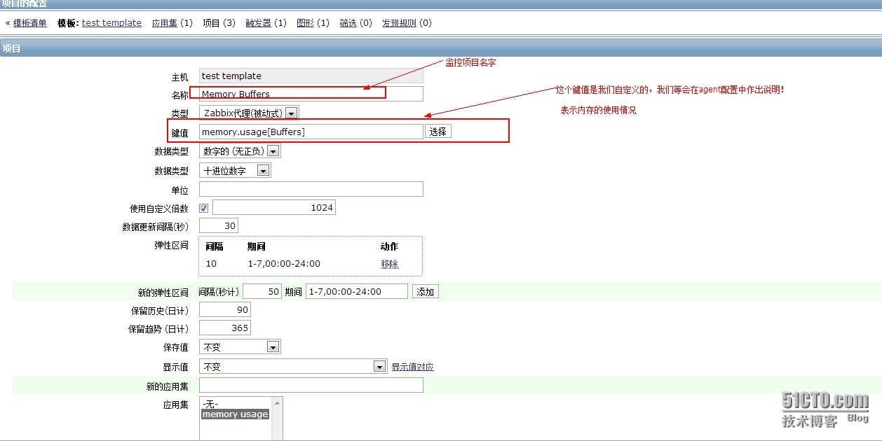The width and height of the screenshot is (882, 441).
Task: Open the test template link
Action: [x=111, y=23]
